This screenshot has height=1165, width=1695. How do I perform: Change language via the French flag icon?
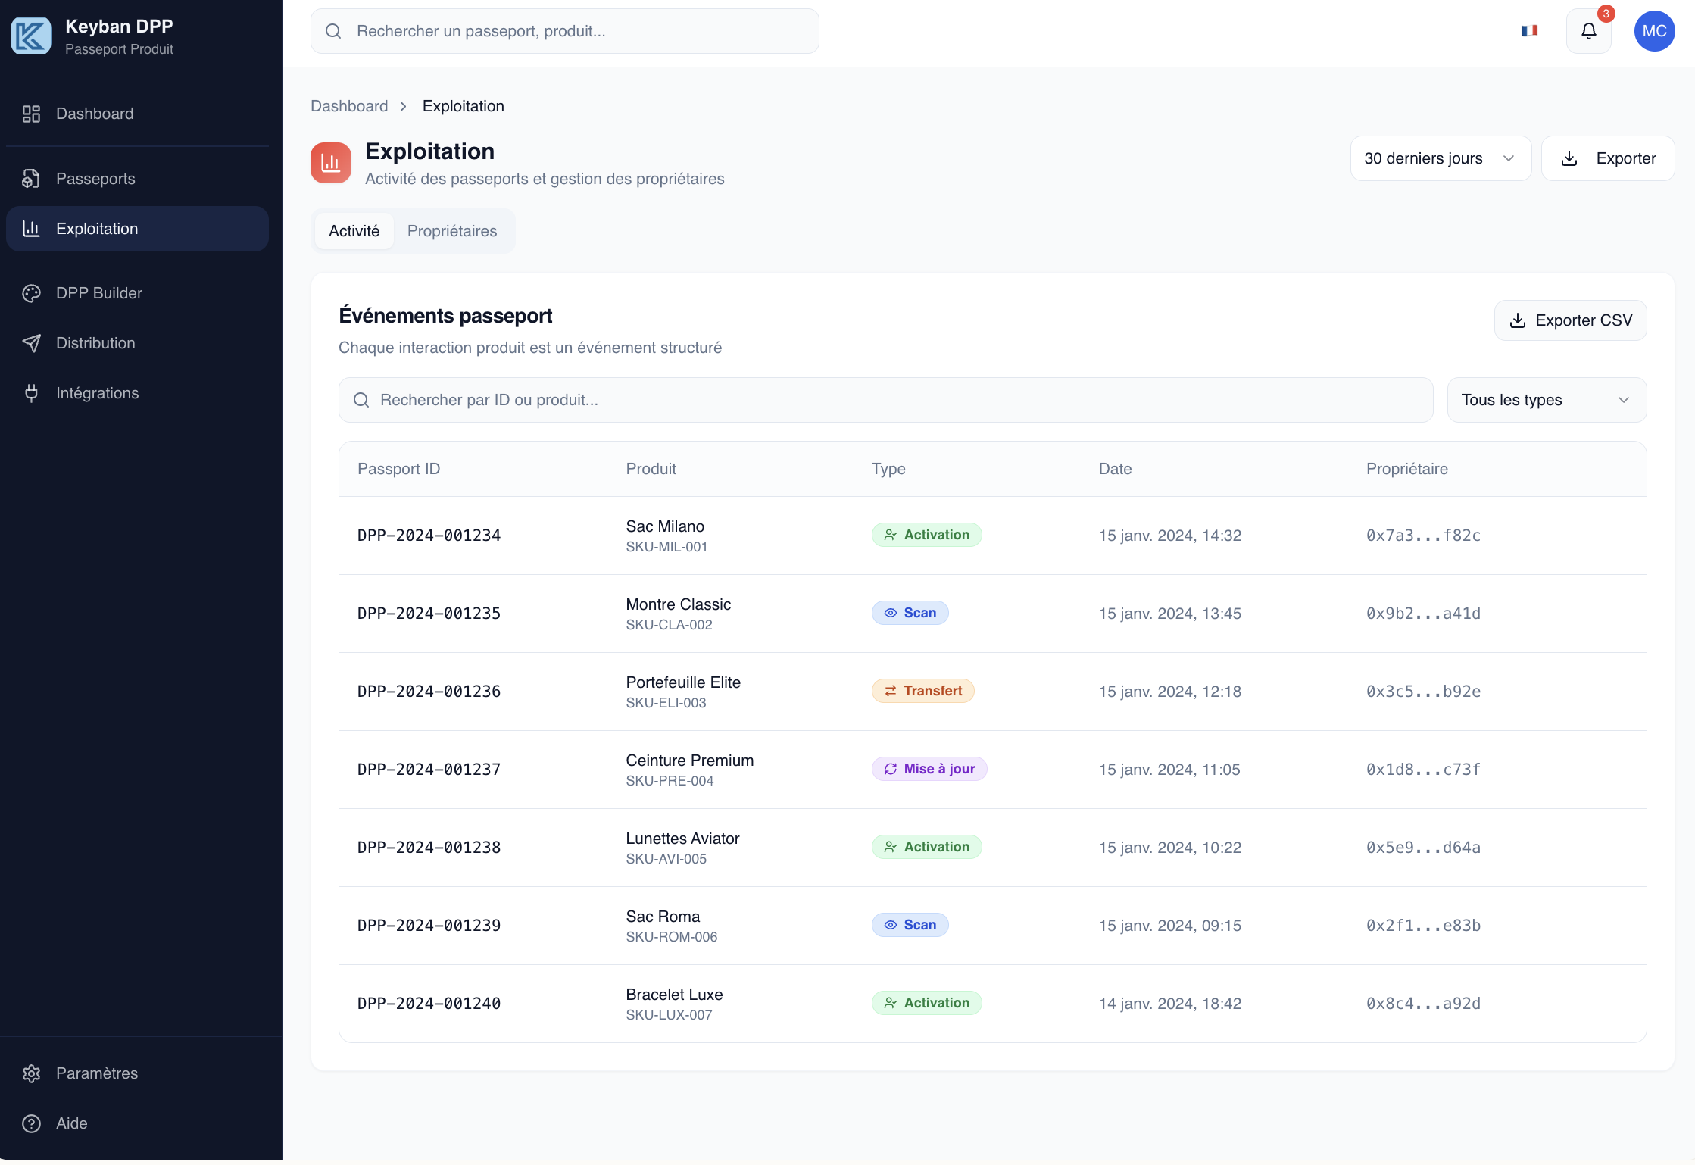coord(1530,31)
